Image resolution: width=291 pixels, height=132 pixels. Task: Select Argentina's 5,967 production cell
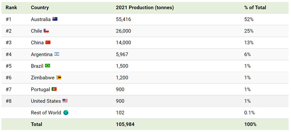coord(122,54)
